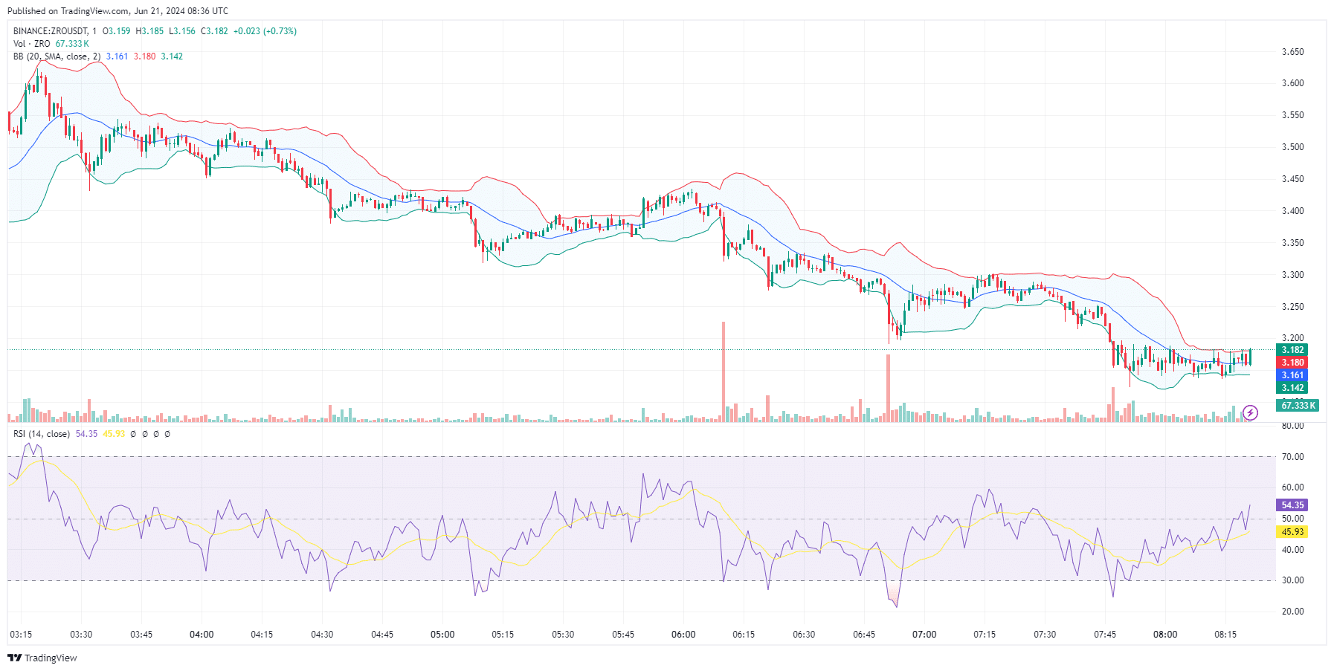Click the 3.200 price axis label
1334x671 pixels.
(1292, 338)
